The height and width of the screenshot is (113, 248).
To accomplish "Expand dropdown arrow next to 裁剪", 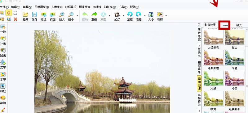I will point(166,16).
